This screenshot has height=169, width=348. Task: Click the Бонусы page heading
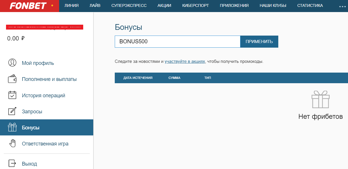pos(129,27)
